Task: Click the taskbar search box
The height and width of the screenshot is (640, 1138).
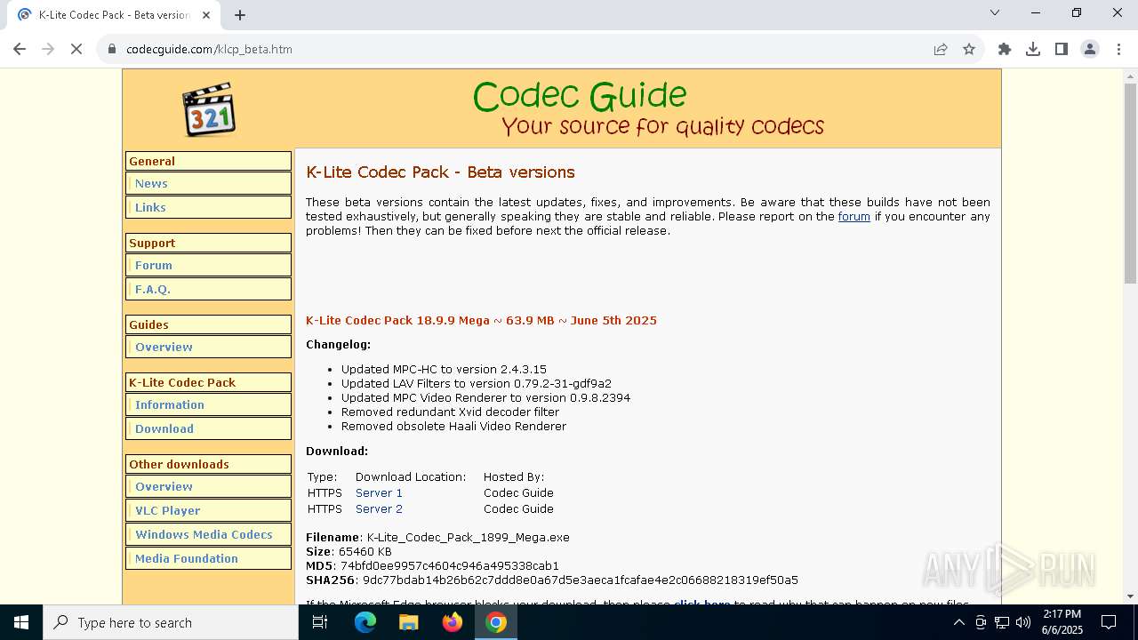Action: 171,622
